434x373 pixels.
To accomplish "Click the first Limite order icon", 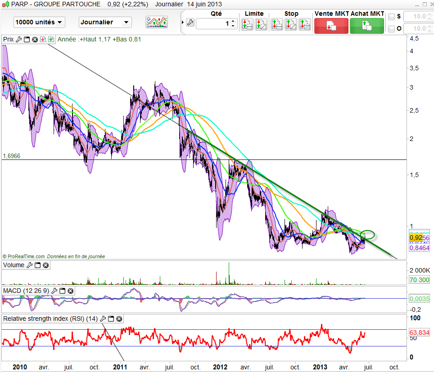I will [x=247, y=24].
